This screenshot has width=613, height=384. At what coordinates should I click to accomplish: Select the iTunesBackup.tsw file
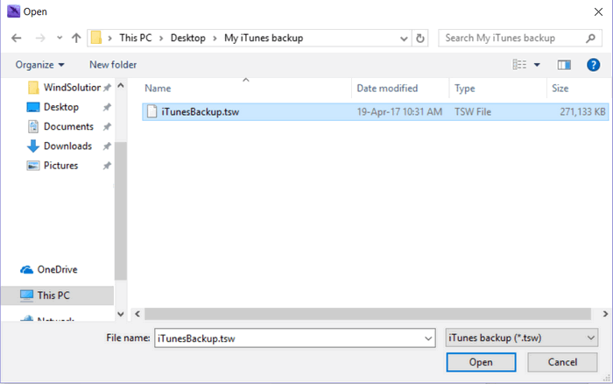click(376, 112)
